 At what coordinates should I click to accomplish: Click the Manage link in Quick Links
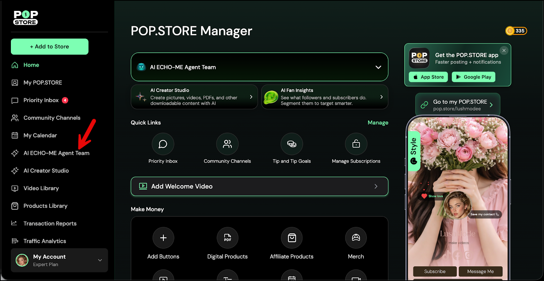(x=378, y=122)
